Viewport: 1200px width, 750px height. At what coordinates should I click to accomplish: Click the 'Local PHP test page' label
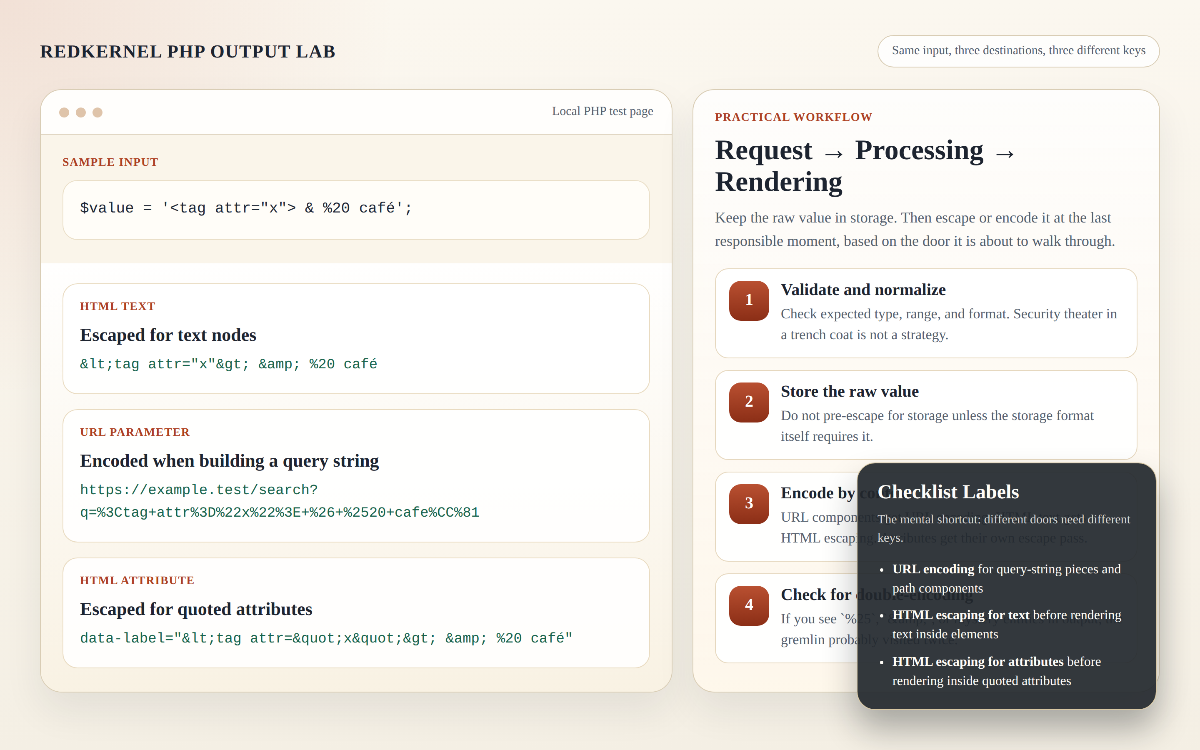point(602,111)
